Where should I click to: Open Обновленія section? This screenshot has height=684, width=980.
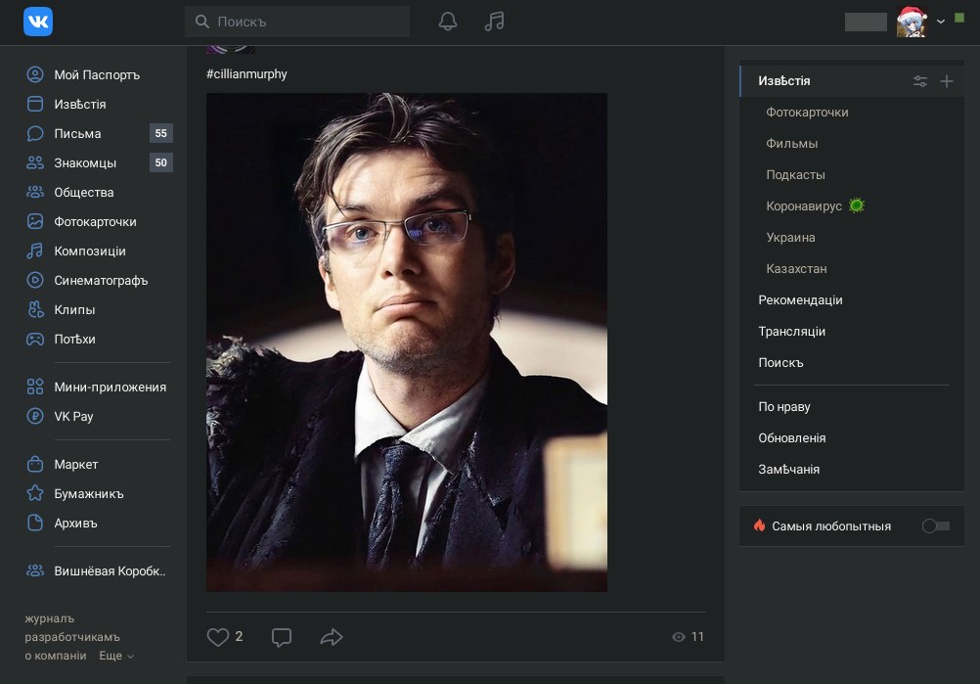click(x=792, y=438)
